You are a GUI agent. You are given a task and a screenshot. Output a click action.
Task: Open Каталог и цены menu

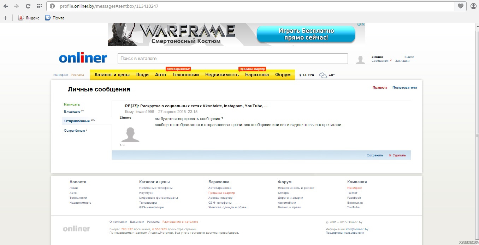click(x=112, y=75)
